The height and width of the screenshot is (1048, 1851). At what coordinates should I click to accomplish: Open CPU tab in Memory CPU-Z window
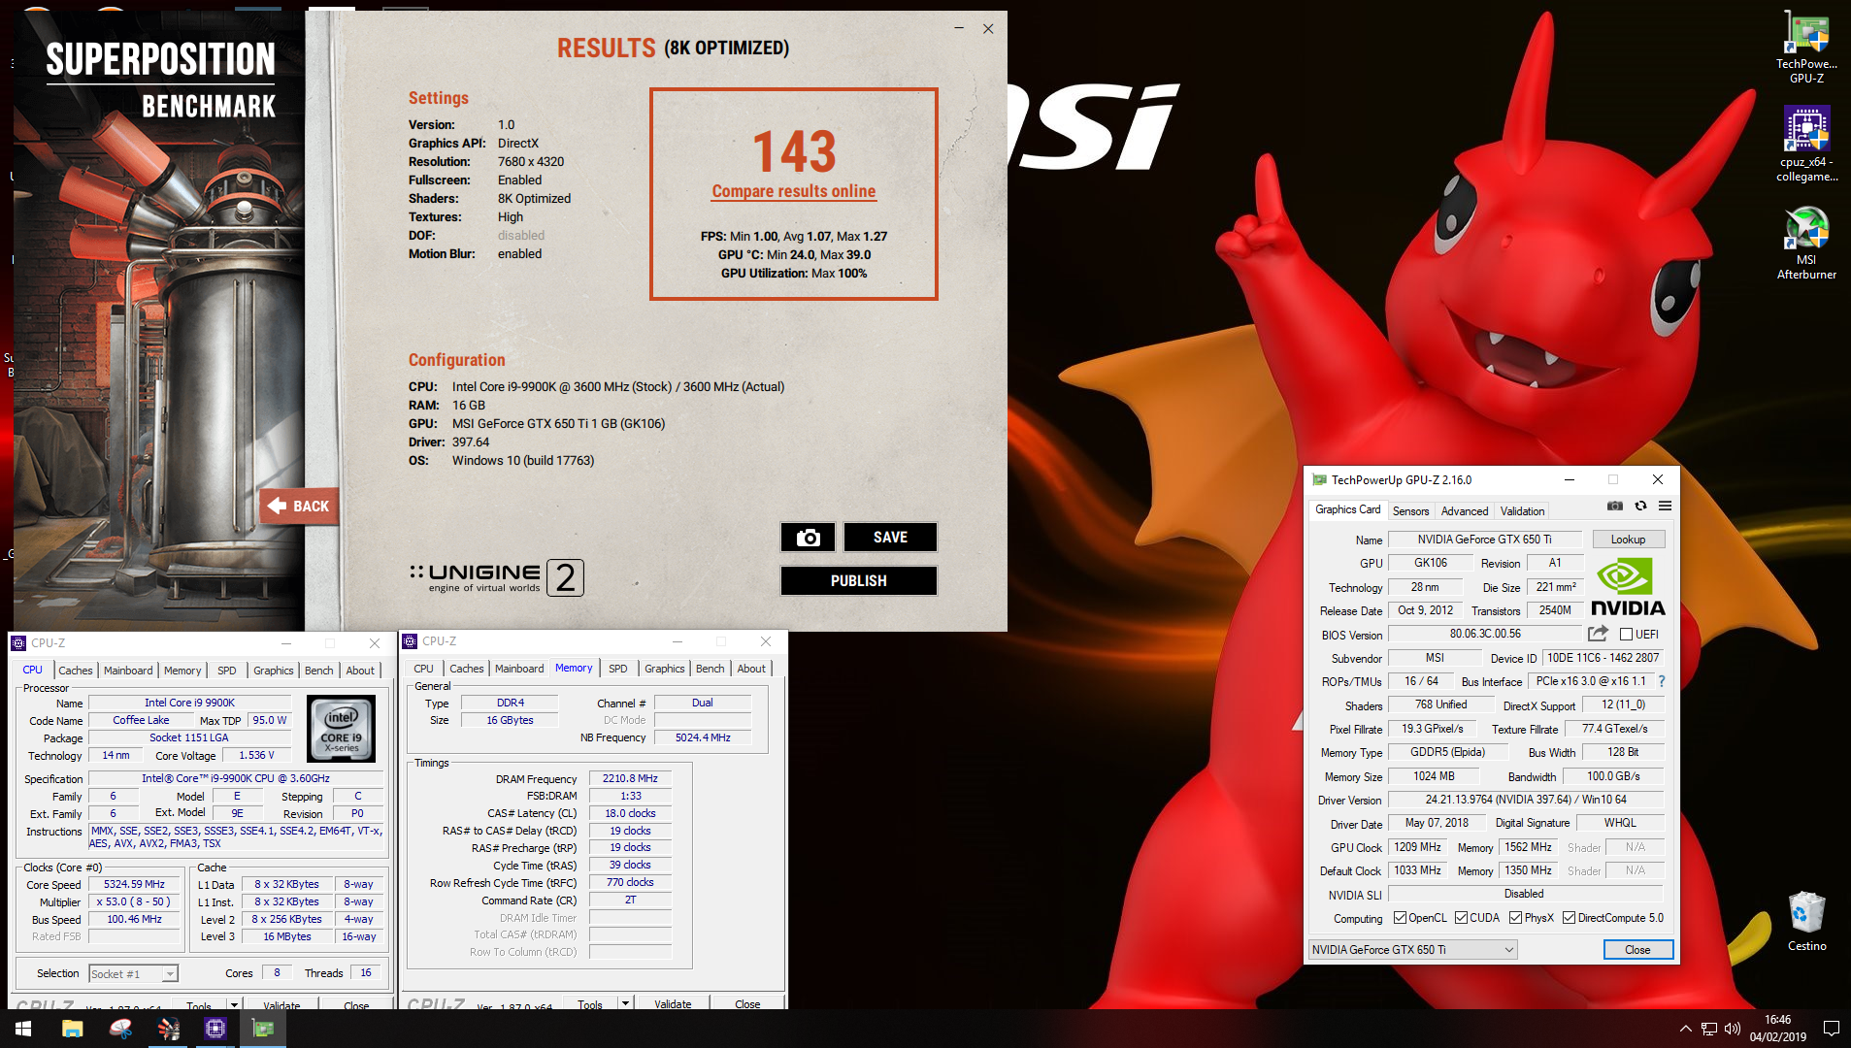tap(423, 669)
